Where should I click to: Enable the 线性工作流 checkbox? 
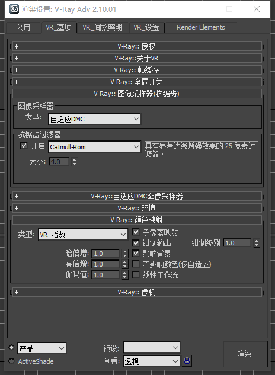point(136,274)
